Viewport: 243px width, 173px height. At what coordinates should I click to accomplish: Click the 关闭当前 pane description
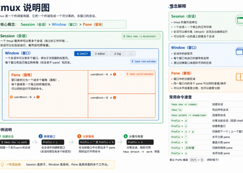221,153
